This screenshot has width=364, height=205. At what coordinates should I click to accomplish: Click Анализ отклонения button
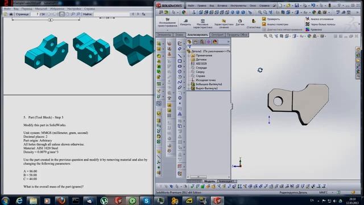tap(320, 19)
